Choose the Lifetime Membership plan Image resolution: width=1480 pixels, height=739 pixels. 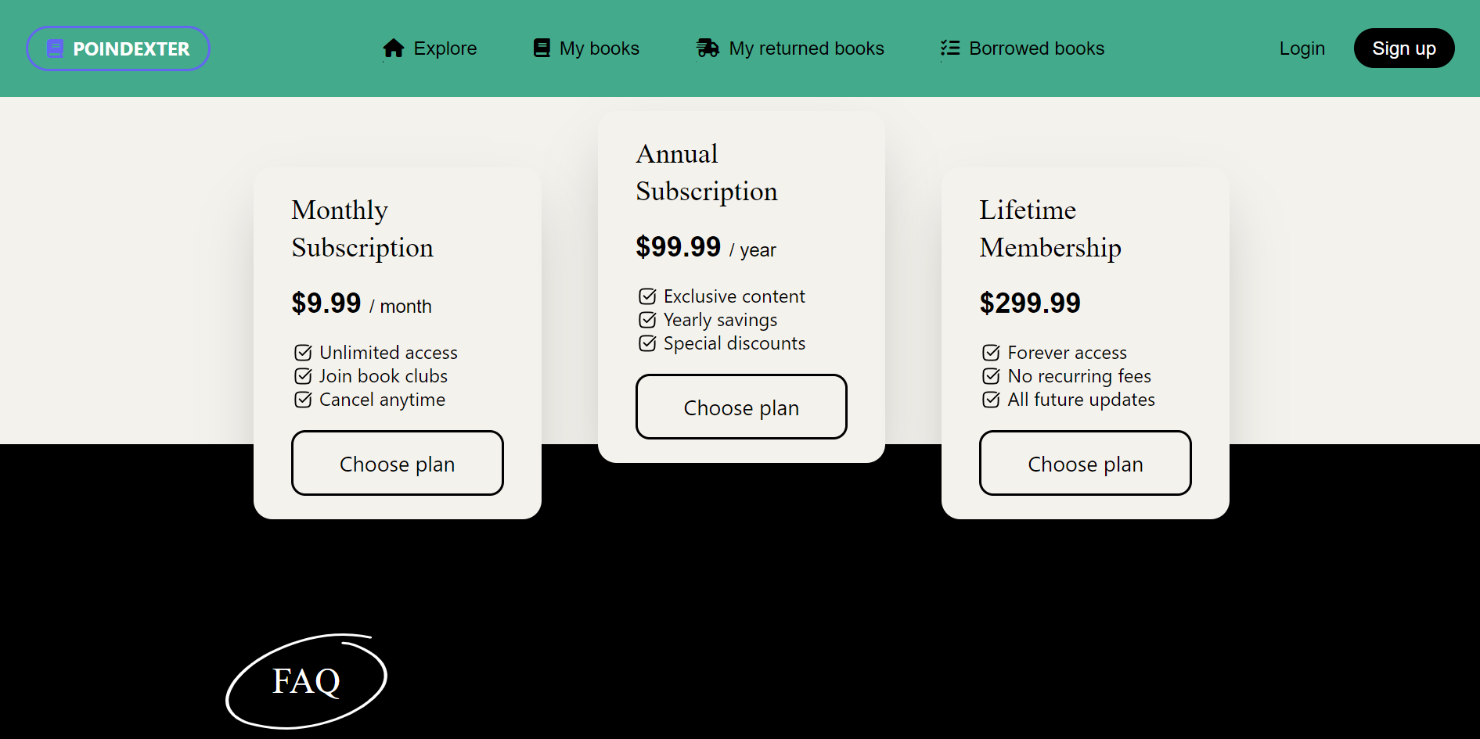click(1085, 463)
